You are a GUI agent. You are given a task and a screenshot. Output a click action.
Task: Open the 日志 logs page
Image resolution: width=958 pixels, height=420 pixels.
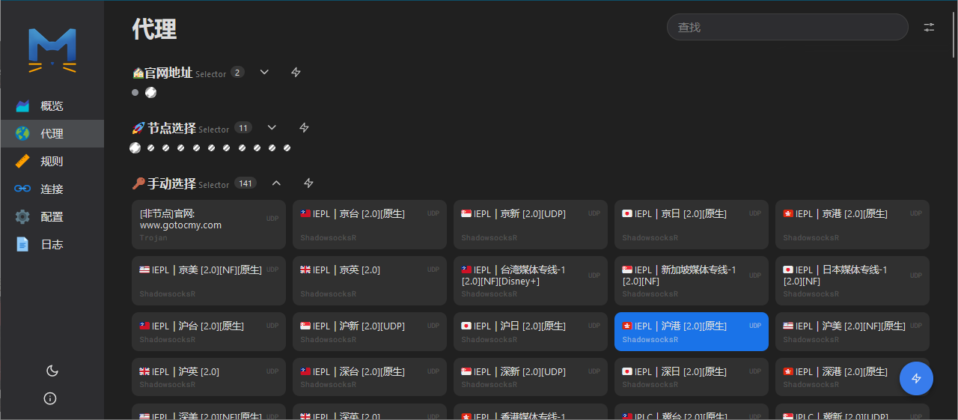(52, 244)
